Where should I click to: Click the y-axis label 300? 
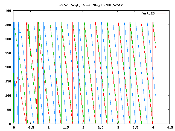point(8,39)
